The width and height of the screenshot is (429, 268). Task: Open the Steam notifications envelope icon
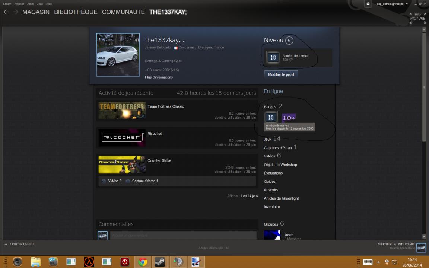pyautogui.click(x=368, y=4)
